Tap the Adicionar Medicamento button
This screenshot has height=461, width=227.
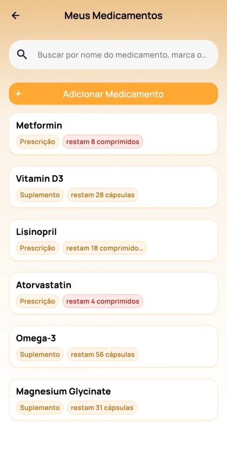pyautogui.click(x=113, y=94)
